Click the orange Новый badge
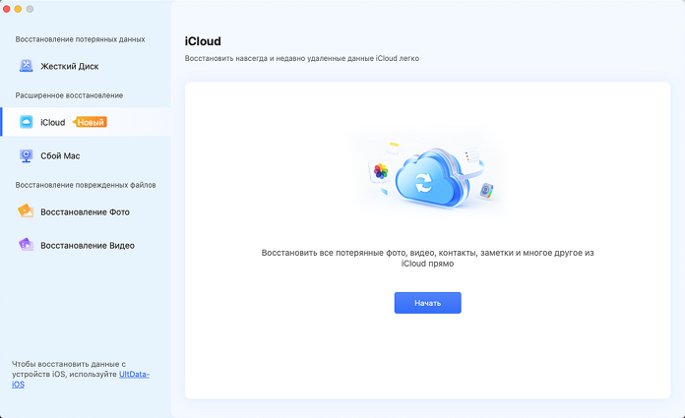 (90, 122)
